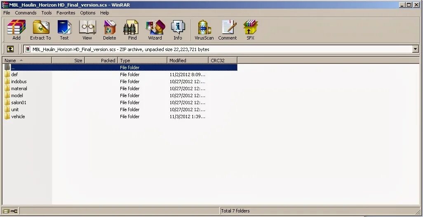Open the File menu
423x217 pixels.
(7, 13)
